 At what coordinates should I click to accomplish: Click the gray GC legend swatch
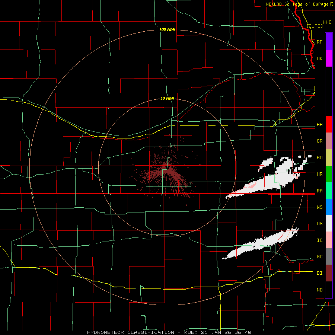point(329,256)
